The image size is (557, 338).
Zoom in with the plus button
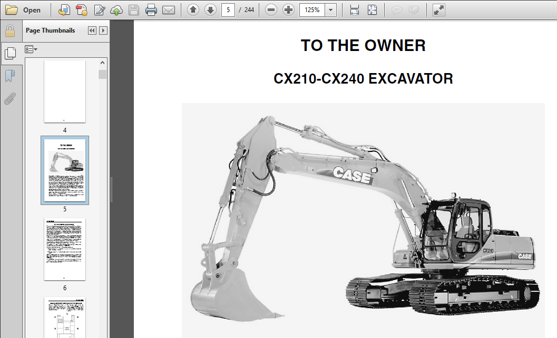click(288, 10)
